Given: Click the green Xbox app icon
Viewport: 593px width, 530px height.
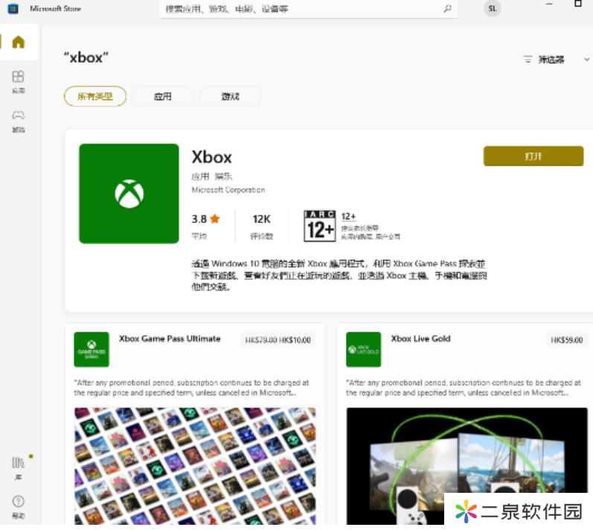Looking at the screenshot, I should 129,193.
